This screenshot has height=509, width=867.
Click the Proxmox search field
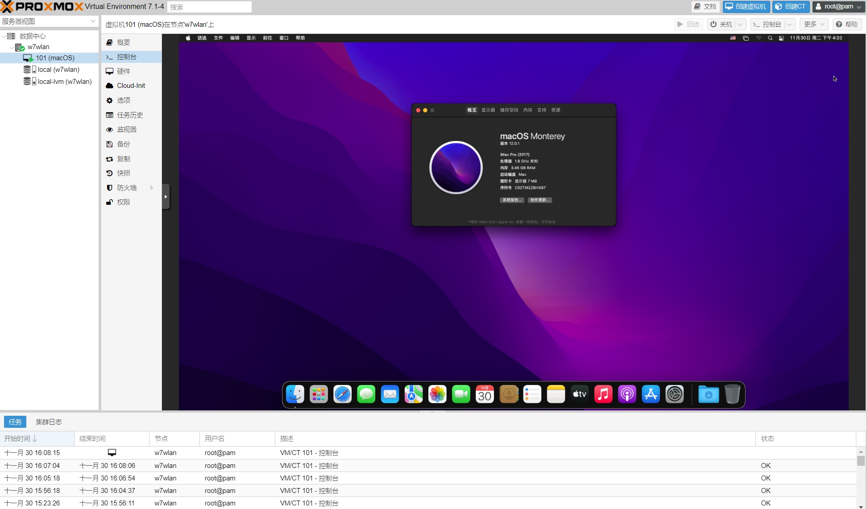point(209,7)
